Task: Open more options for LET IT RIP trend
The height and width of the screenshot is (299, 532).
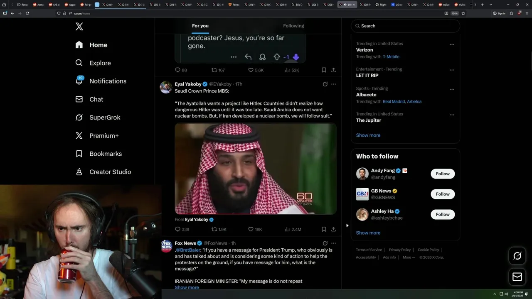Action: point(452,70)
